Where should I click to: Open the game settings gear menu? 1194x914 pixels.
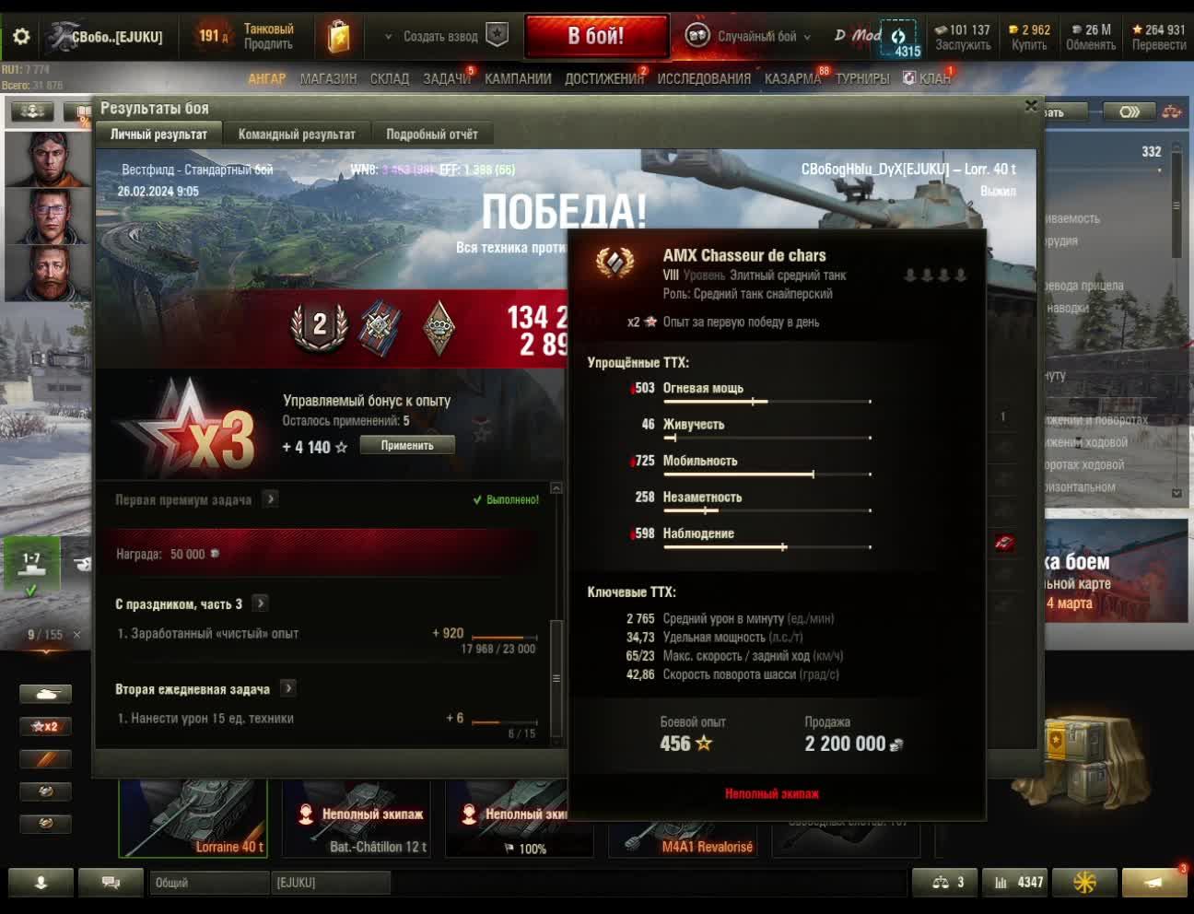pyautogui.click(x=20, y=37)
